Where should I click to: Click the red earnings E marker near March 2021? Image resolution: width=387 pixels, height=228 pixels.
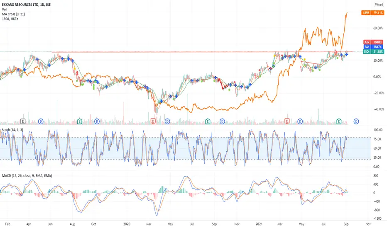point(287,121)
